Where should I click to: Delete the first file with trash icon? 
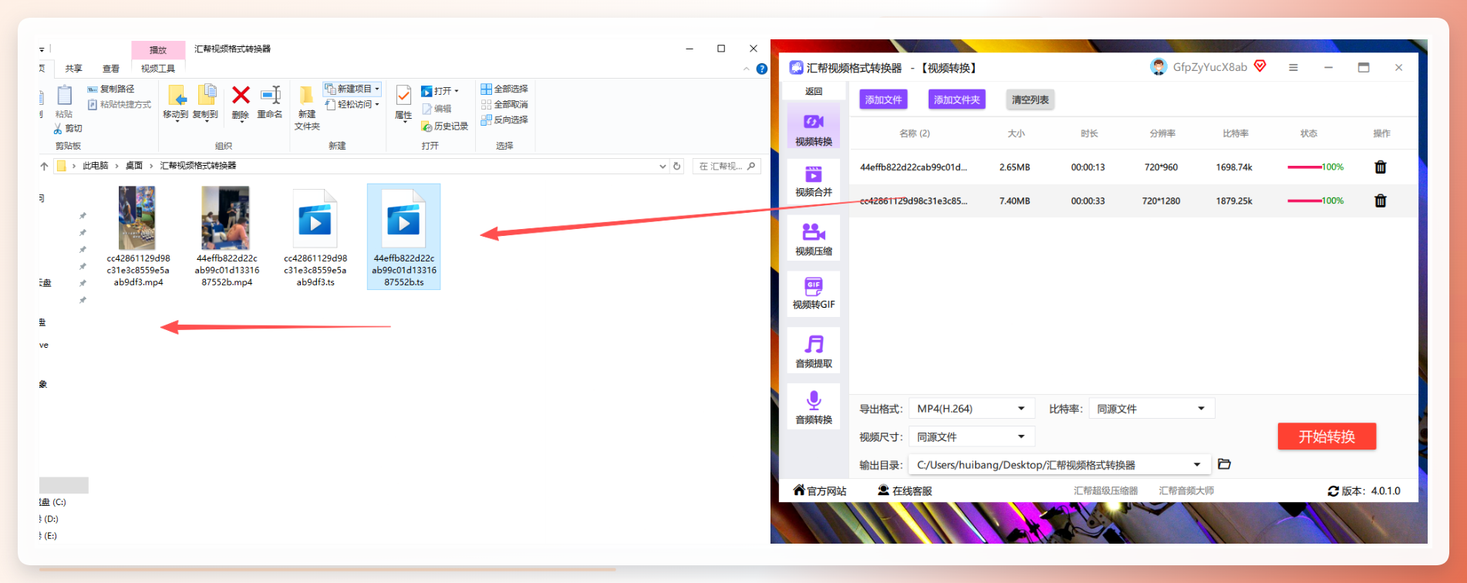click(x=1381, y=167)
